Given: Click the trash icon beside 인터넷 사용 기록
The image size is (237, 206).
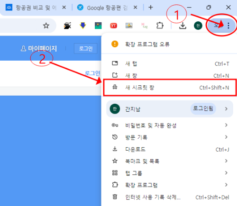Looking at the screenshot, I should pos(115,197).
